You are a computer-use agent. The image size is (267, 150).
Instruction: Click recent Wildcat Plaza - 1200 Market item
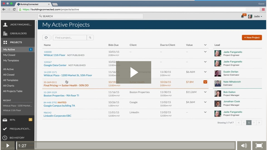point(17,106)
